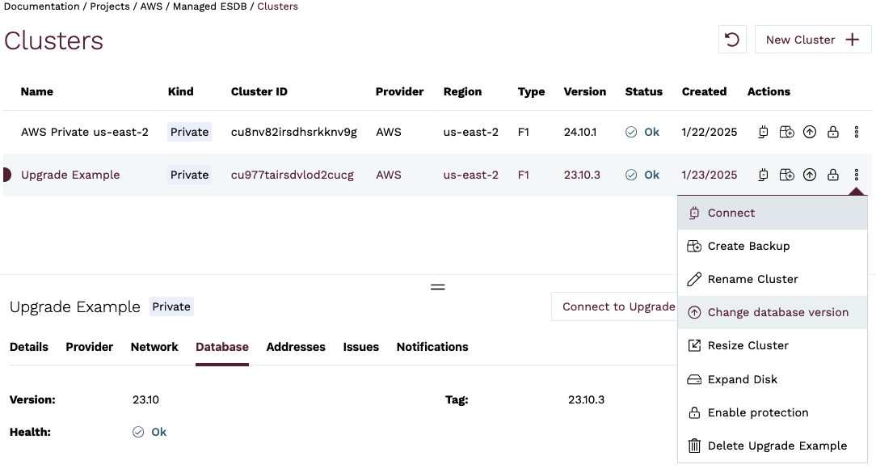Open the actions menu for AWS Private us-east-2
Screen dimensions: 876x469
(x=857, y=132)
